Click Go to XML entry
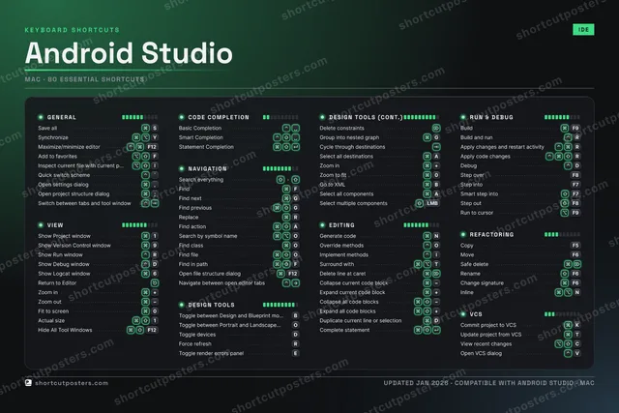This screenshot has width=619, height=413. [380, 185]
